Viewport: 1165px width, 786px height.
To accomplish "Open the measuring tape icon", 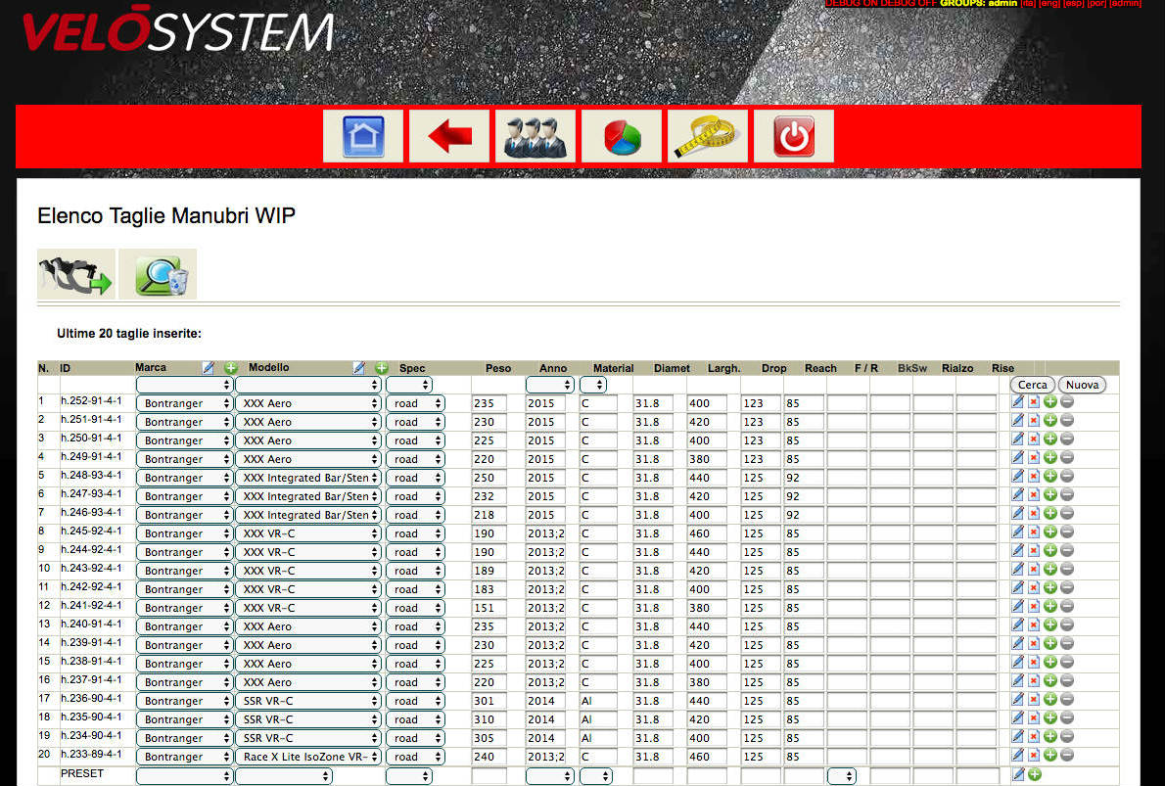I will click(708, 136).
